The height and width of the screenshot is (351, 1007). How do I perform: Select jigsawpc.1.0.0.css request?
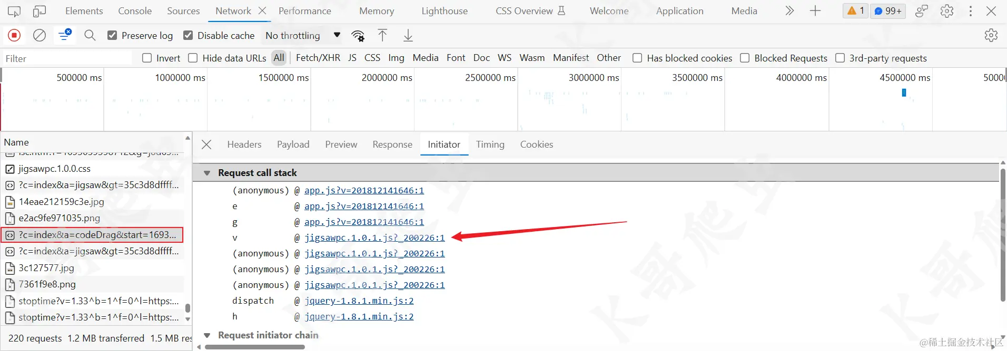click(x=92, y=169)
